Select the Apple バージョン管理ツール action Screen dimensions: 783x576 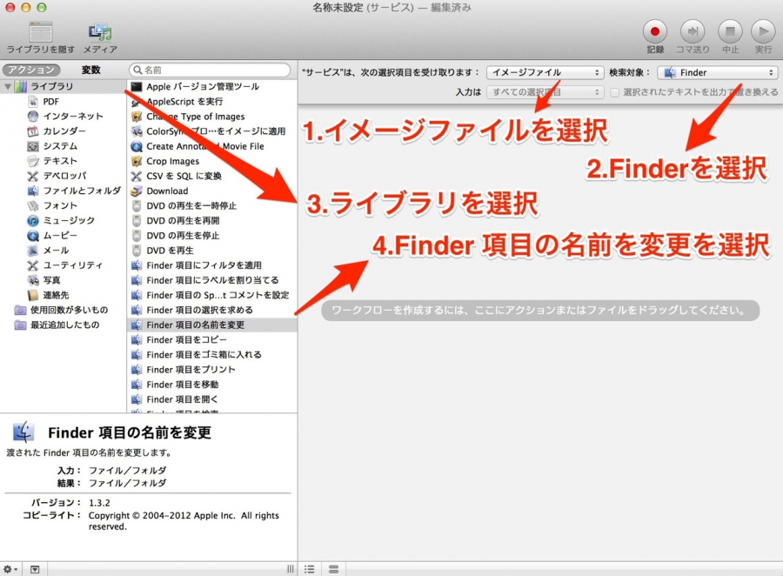pos(212,86)
